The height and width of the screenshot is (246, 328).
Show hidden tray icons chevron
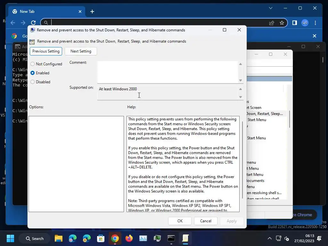(x=270, y=238)
